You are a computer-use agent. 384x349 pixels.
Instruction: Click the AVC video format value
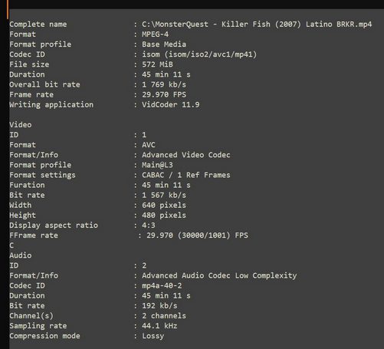[x=149, y=145]
